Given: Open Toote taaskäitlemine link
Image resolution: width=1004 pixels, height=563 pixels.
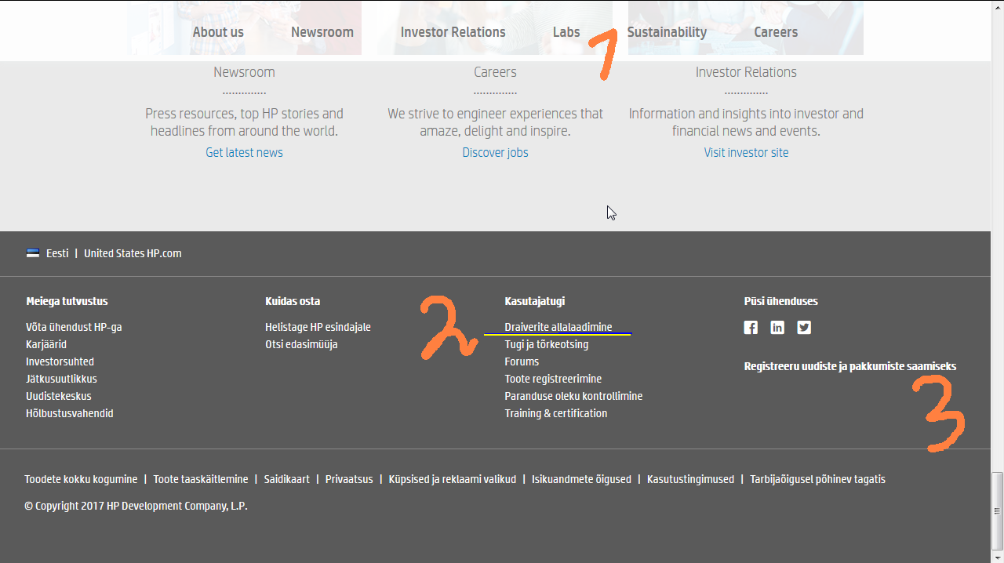Looking at the screenshot, I should (201, 479).
